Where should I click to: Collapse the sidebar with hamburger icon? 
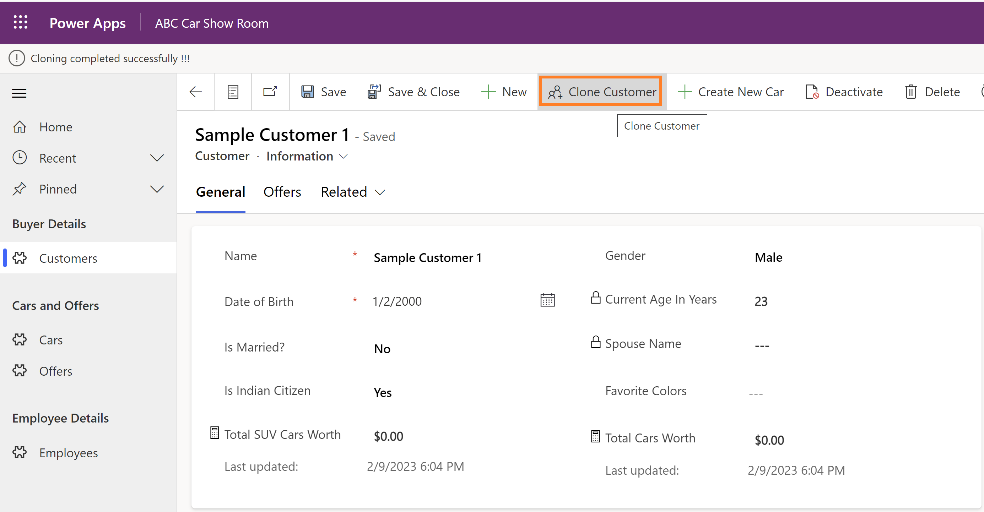[x=19, y=93]
